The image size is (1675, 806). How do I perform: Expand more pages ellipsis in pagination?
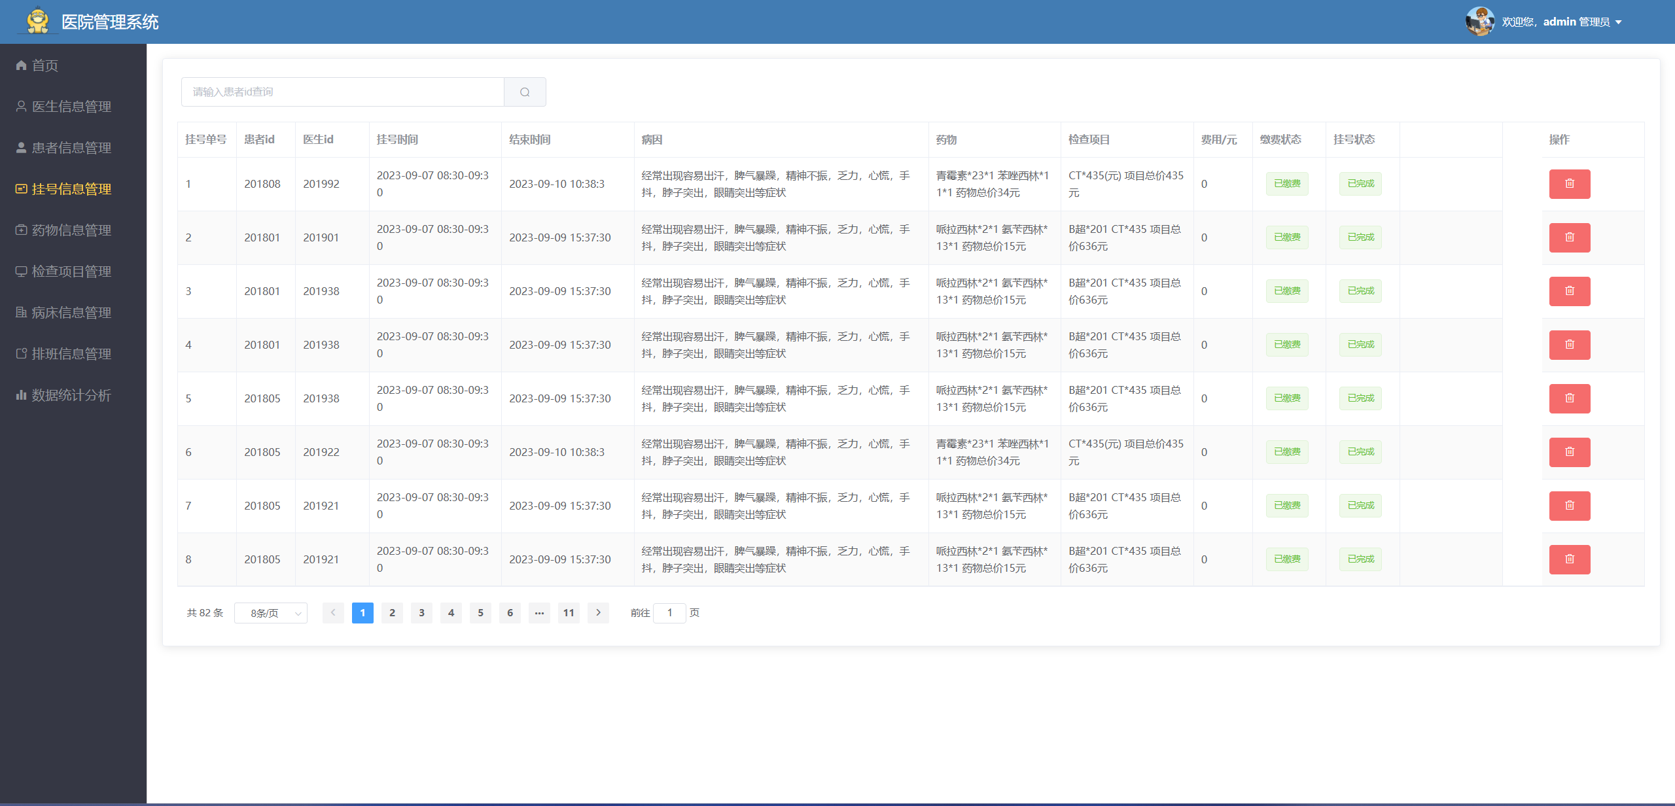click(539, 613)
